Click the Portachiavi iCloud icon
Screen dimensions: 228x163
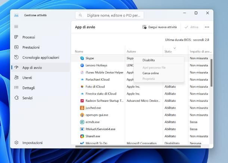pyautogui.click(x=82, y=79)
